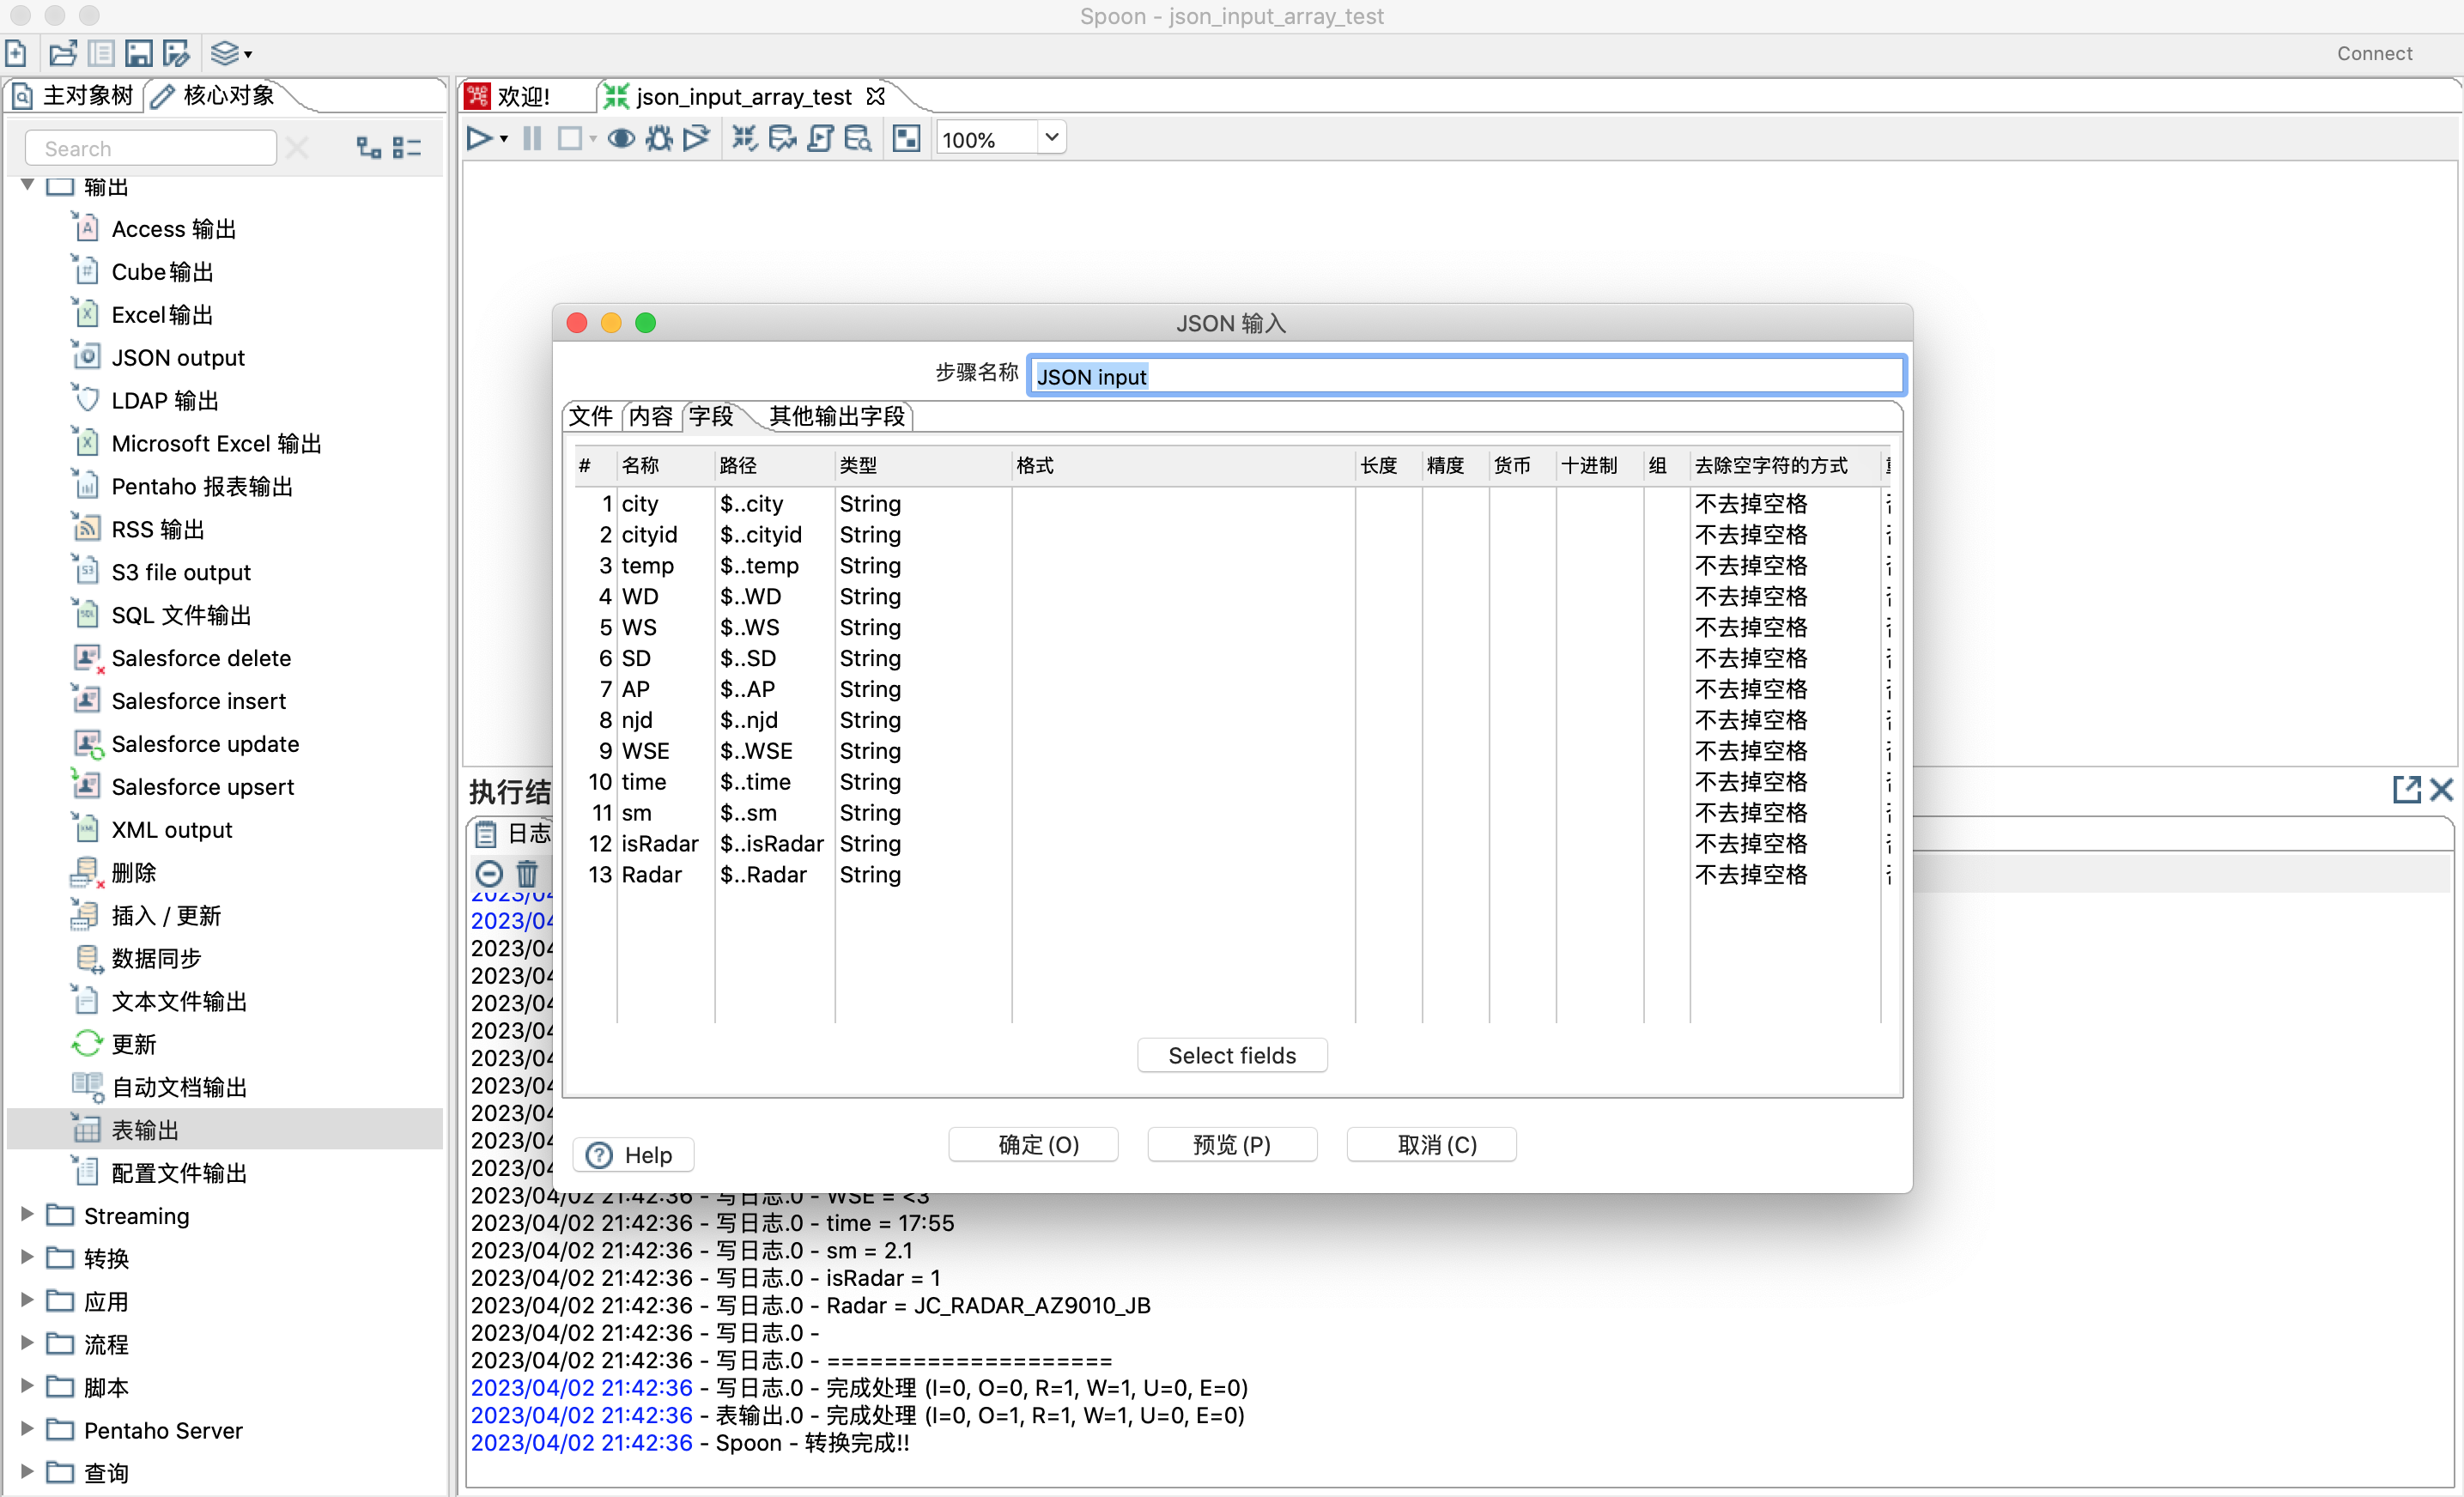Open the perspective layers dropdown arrow
This screenshot has width=2464, height=1497.
(x=248, y=55)
